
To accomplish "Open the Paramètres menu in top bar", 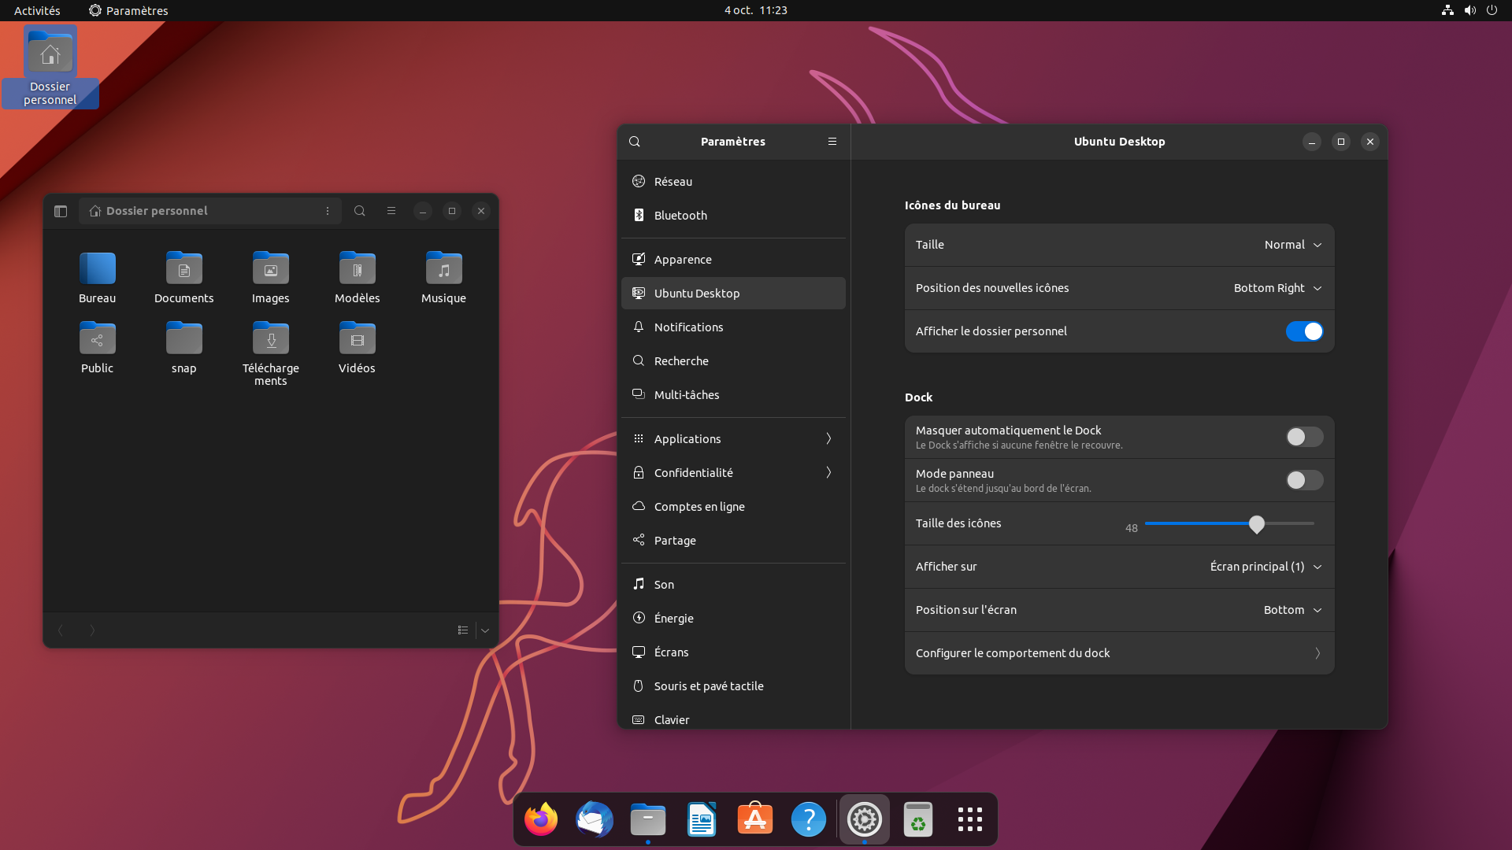I will tap(128, 10).
